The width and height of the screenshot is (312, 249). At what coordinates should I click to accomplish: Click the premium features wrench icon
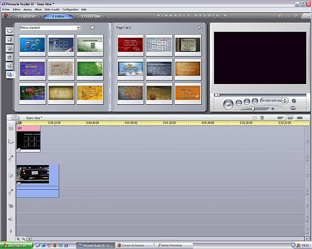[x=306, y=16]
